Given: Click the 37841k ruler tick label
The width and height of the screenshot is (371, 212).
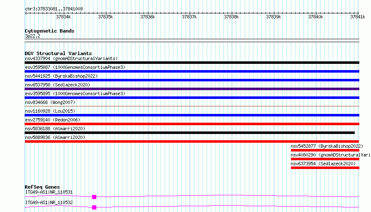Looking at the screenshot, I should coord(358,17).
